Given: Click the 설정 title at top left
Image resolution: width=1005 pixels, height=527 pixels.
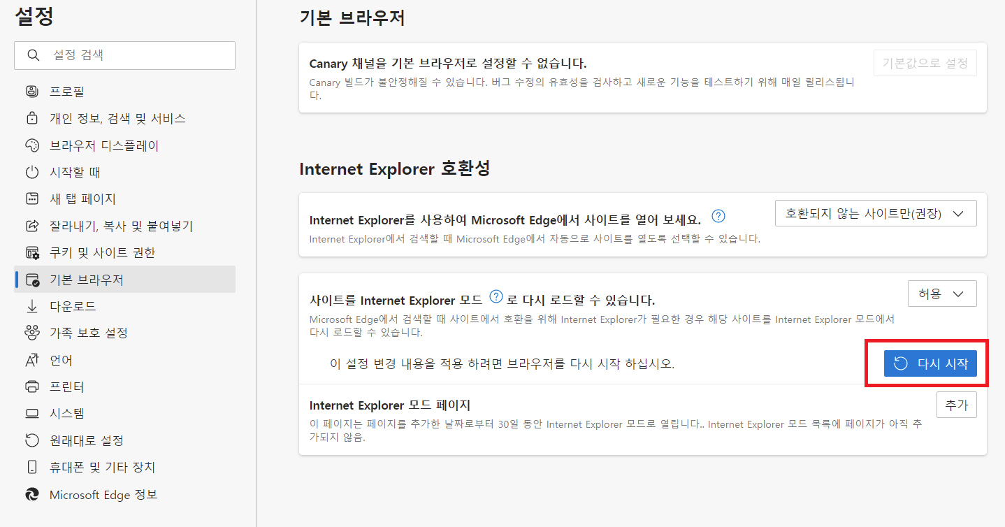Looking at the screenshot, I should point(34,17).
